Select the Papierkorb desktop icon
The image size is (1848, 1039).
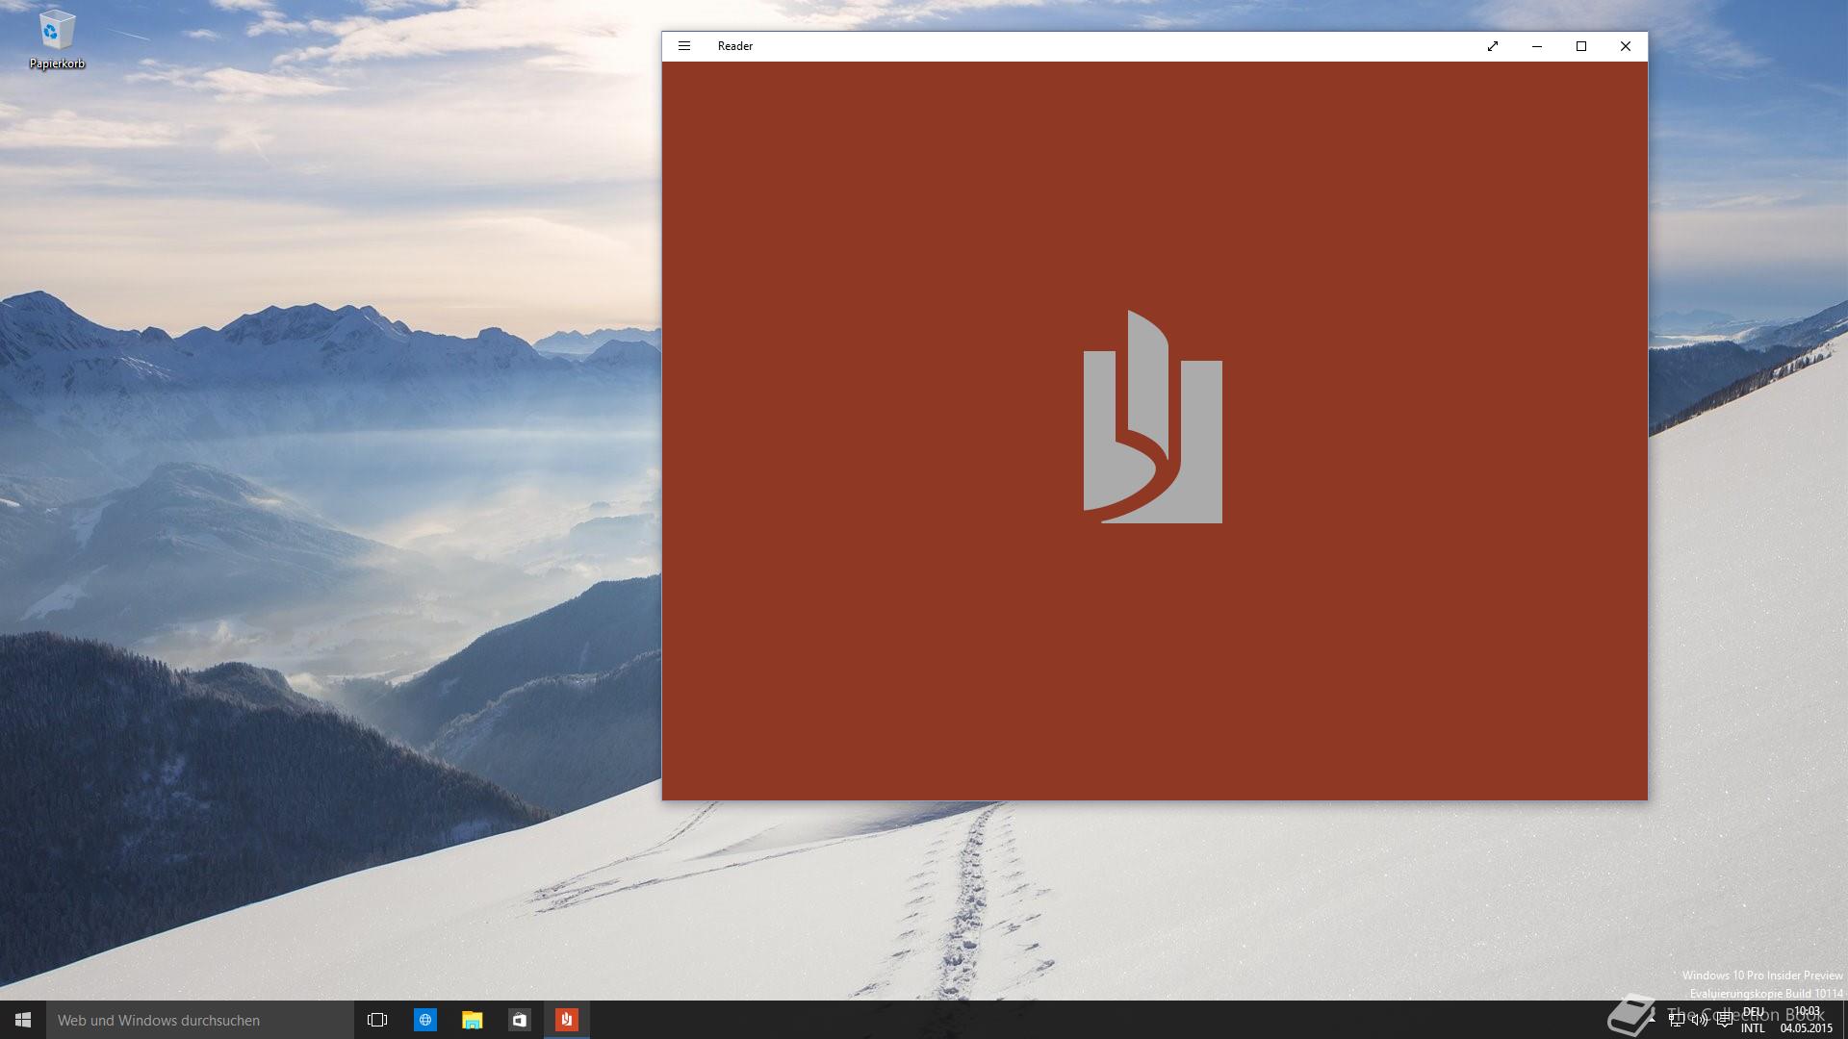coord(57,40)
